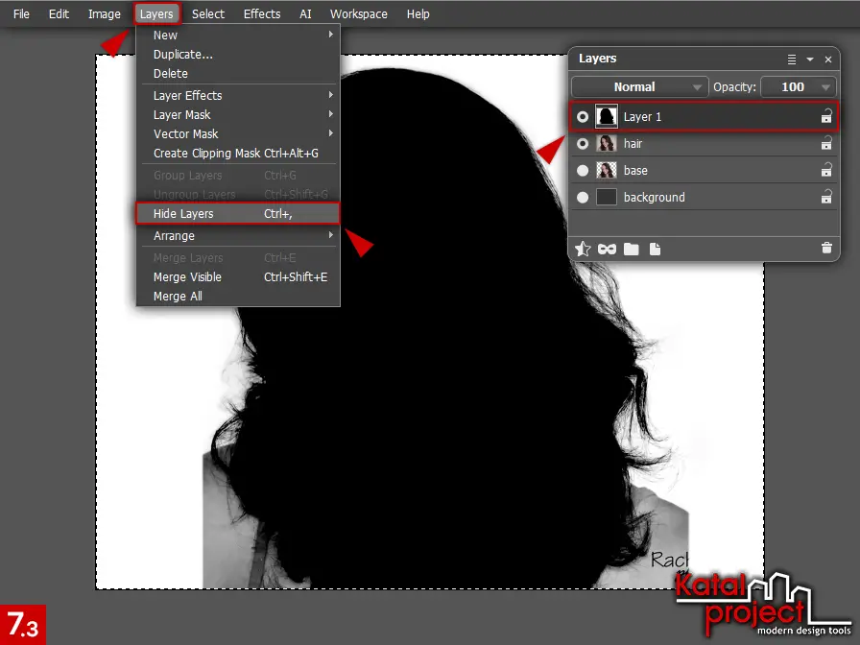Show the background layer

click(x=583, y=197)
